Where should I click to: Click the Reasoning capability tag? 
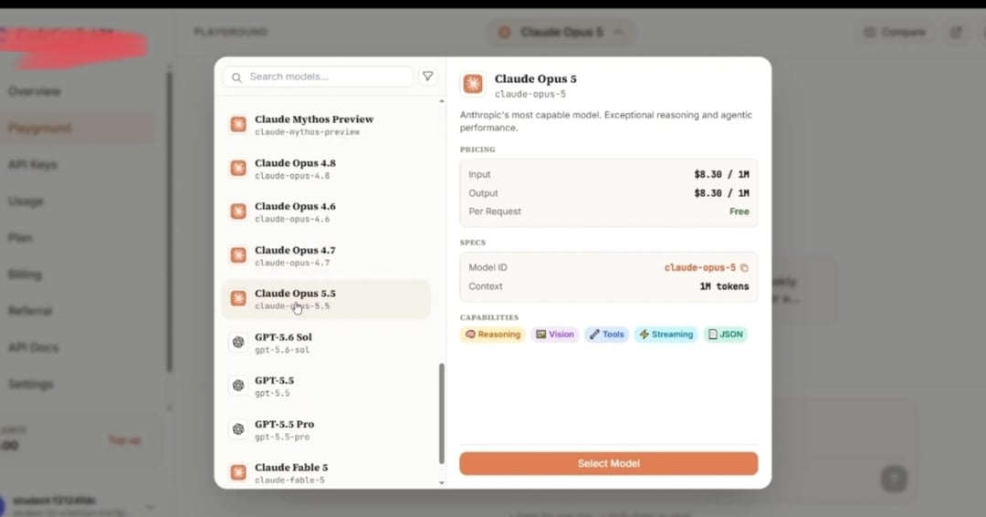pyautogui.click(x=492, y=335)
